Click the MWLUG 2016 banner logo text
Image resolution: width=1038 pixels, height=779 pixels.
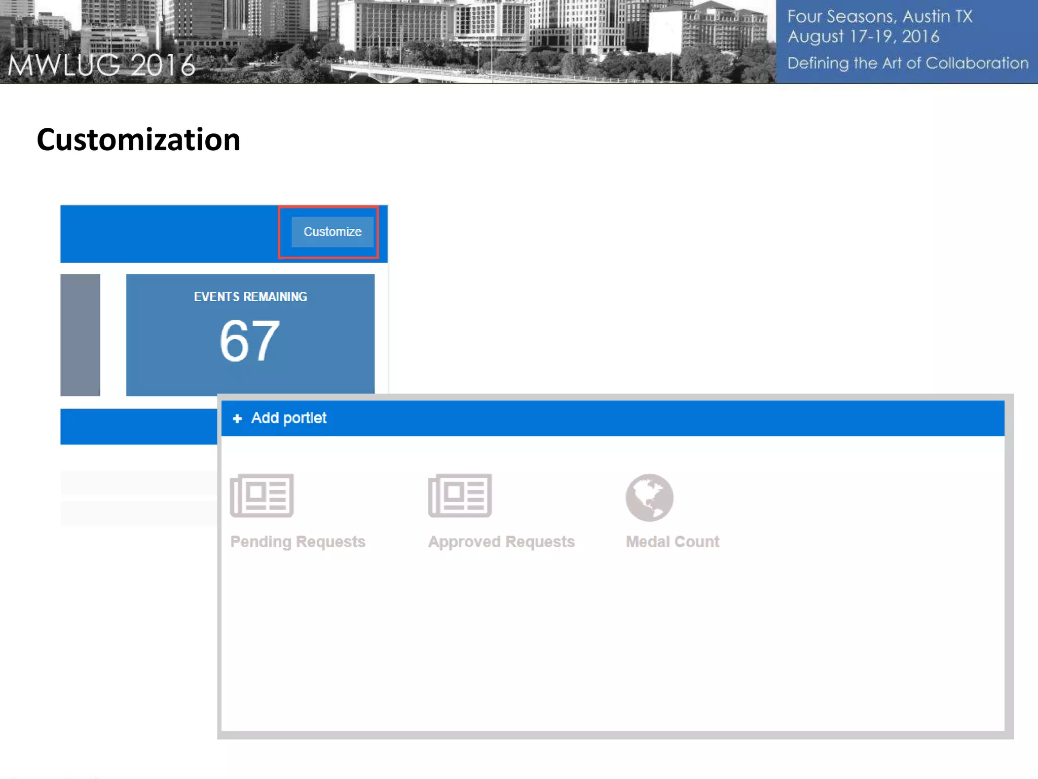(101, 65)
